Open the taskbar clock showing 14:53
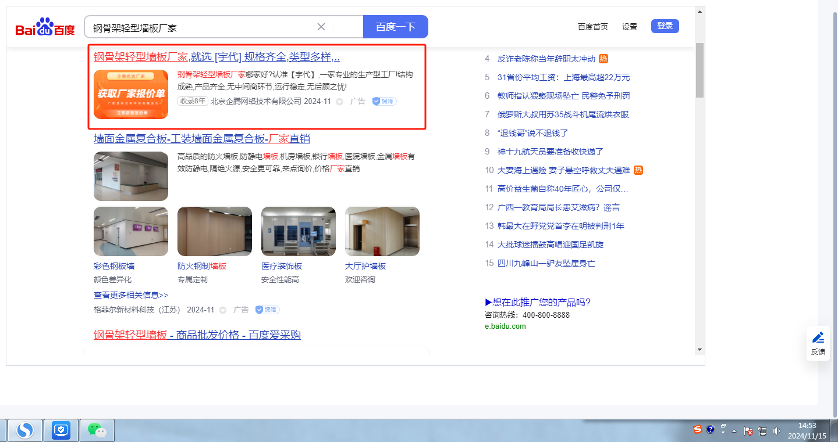This screenshot has width=838, height=442. point(807,430)
